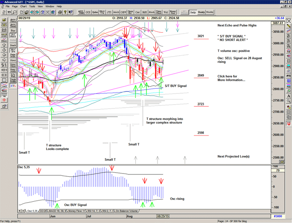The width and height of the screenshot is (292, 223).
Task: Click the red U icon on right toolbar
Action: click(x=288, y=123)
